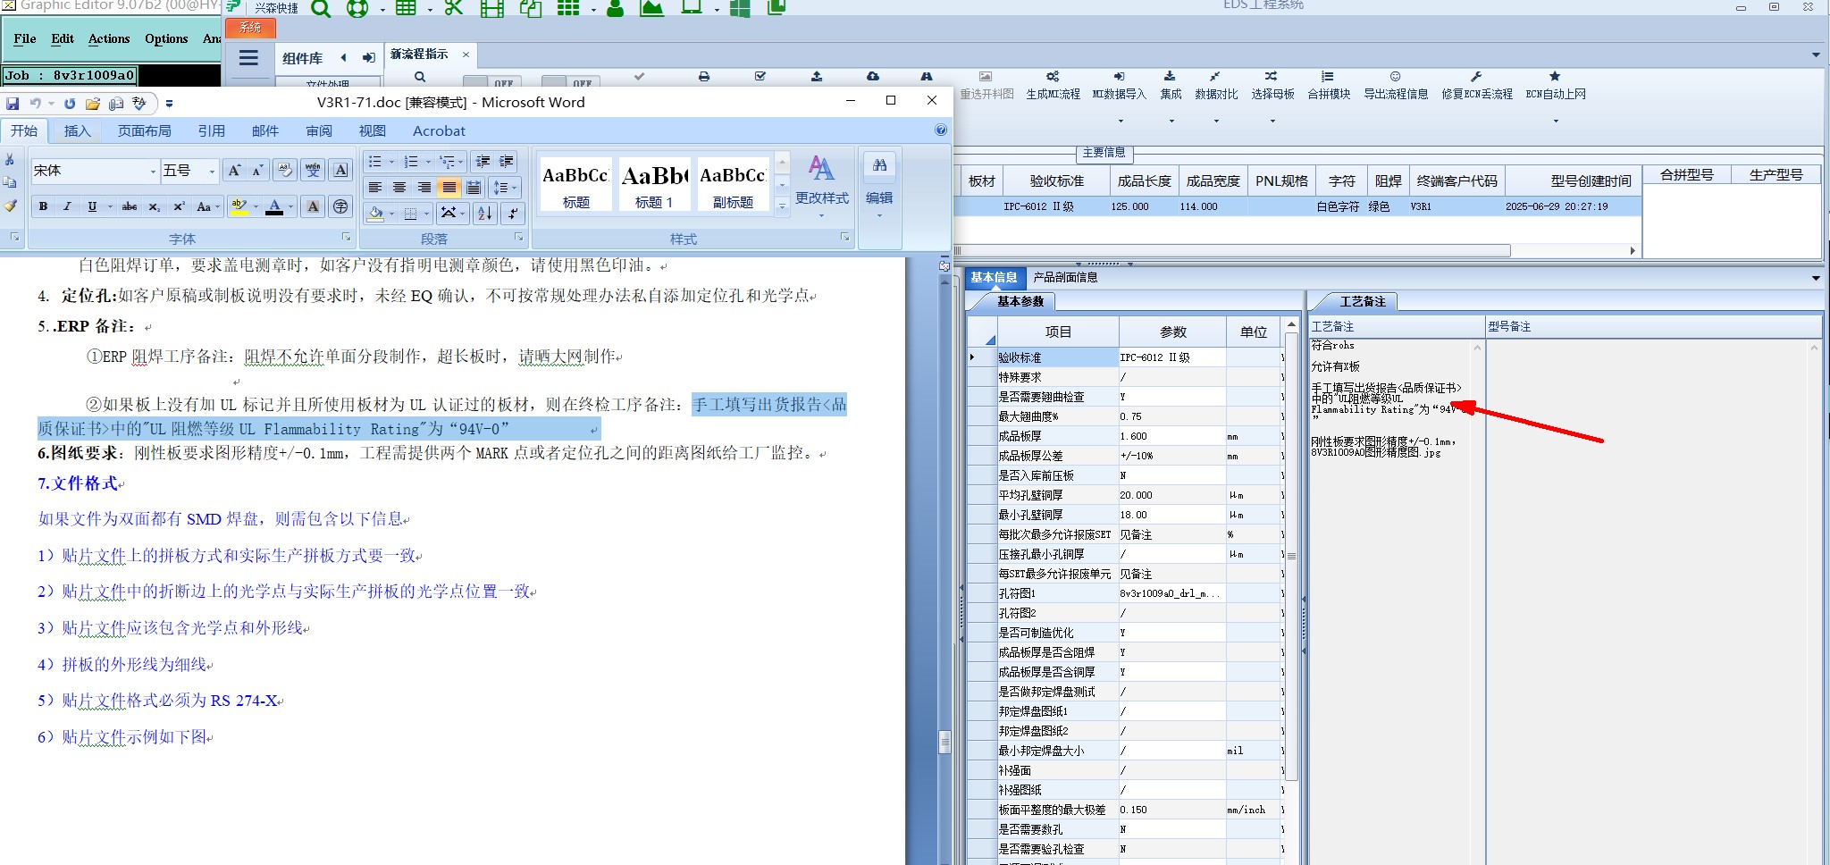Open Word Help question mark icon
Image resolution: width=1830 pixels, height=865 pixels.
coord(941,130)
